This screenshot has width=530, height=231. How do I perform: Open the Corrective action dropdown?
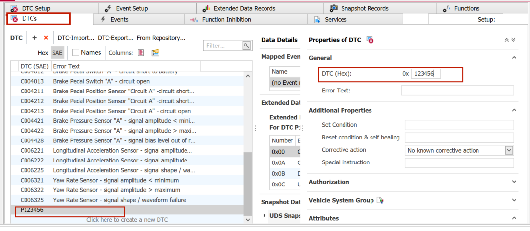pyautogui.click(x=509, y=150)
